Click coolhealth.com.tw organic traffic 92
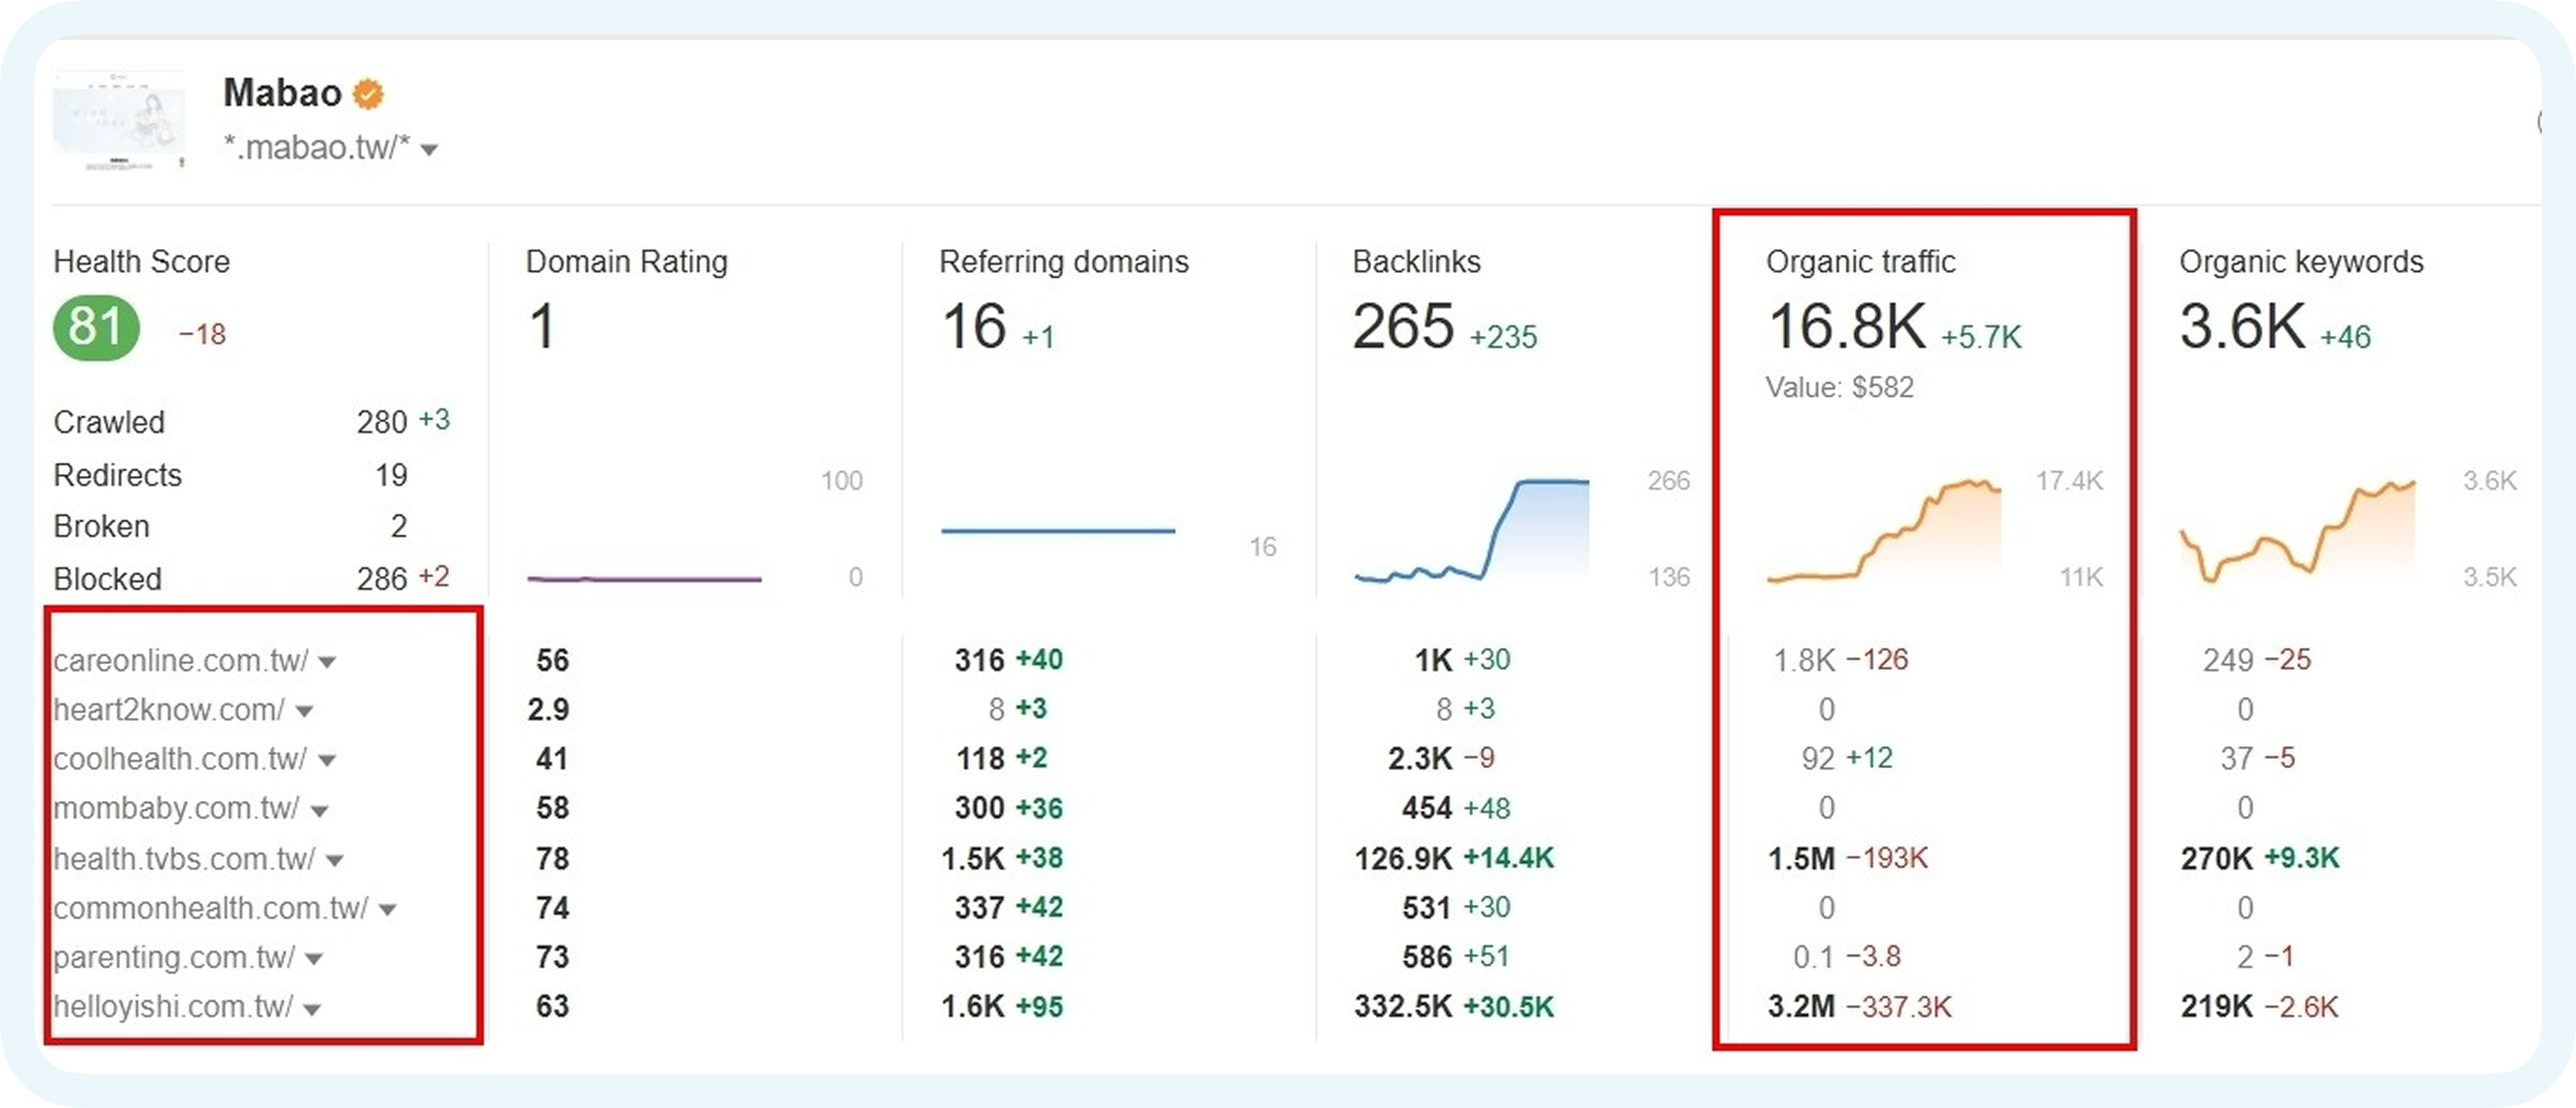Screen dimensions: 2576x1108 tap(1818, 759)
